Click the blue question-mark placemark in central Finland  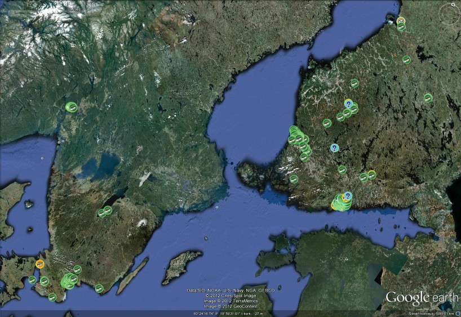click(x=348, y=104)
